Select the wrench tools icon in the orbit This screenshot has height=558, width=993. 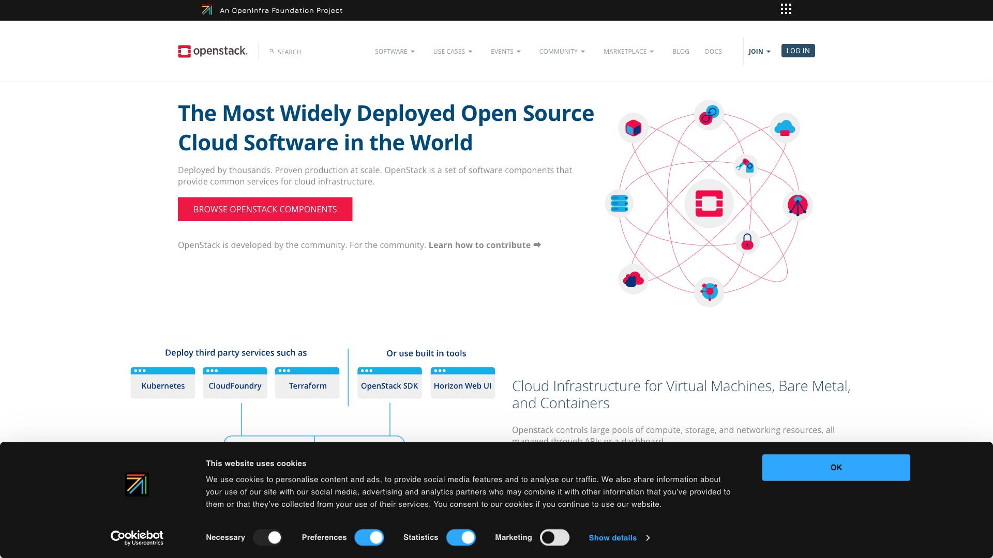tap(746, 166)
